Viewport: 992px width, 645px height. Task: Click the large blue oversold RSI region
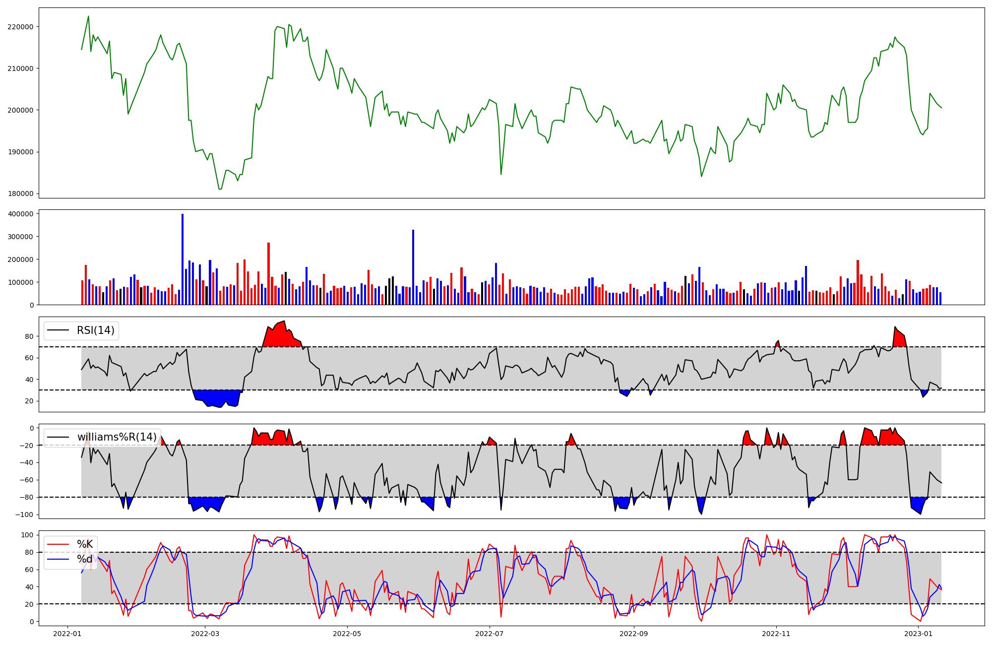[216, 398]
